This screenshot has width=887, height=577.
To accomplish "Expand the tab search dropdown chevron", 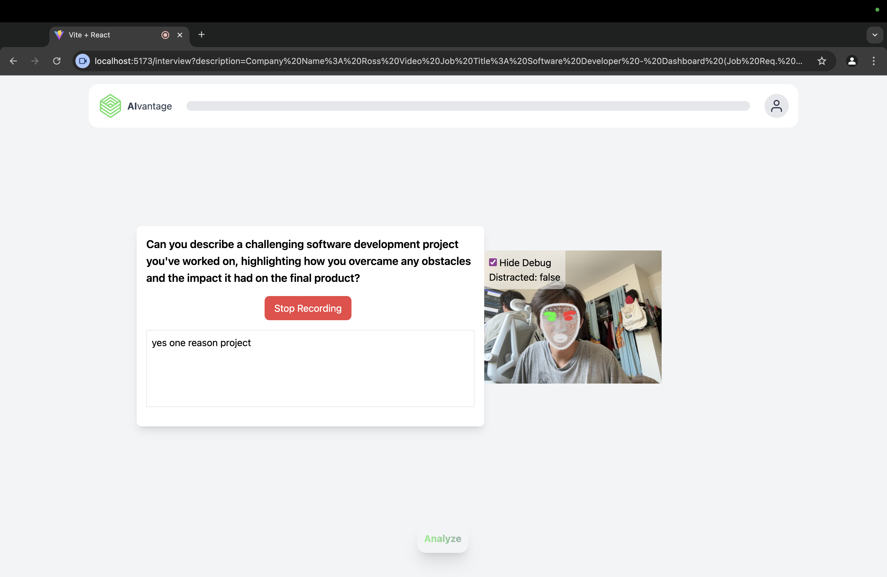I will pos(874,35).
